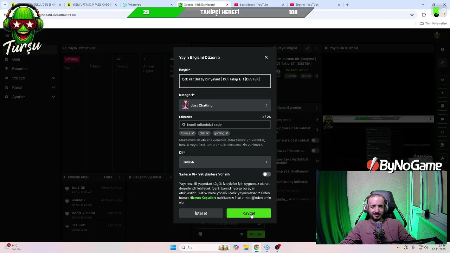Screen dimensions: 450x253
Task: Toggle Sadece 18+ Yetişkinlere Yönelik switch
Action: (266, 174)
